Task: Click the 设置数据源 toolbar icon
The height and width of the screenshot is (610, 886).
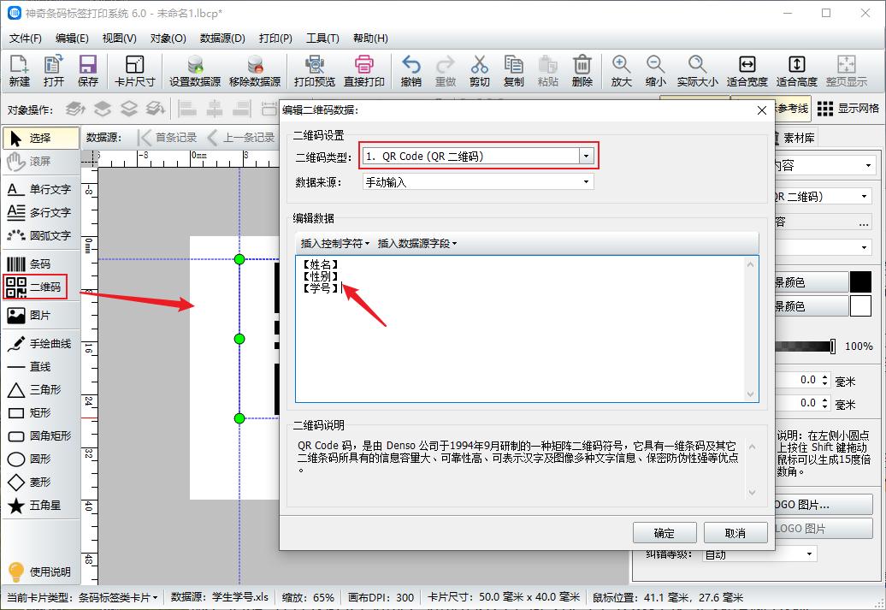Action: tap(195, 70)
